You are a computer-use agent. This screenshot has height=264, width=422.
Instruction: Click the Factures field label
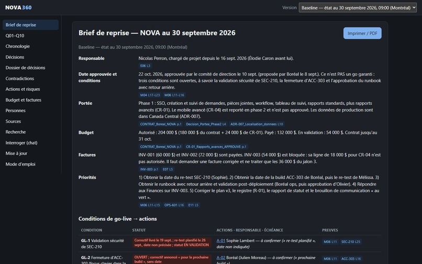[x=87, y=155]
